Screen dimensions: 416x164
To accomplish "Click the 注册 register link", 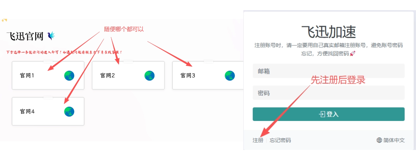I will tap(258, 140).
